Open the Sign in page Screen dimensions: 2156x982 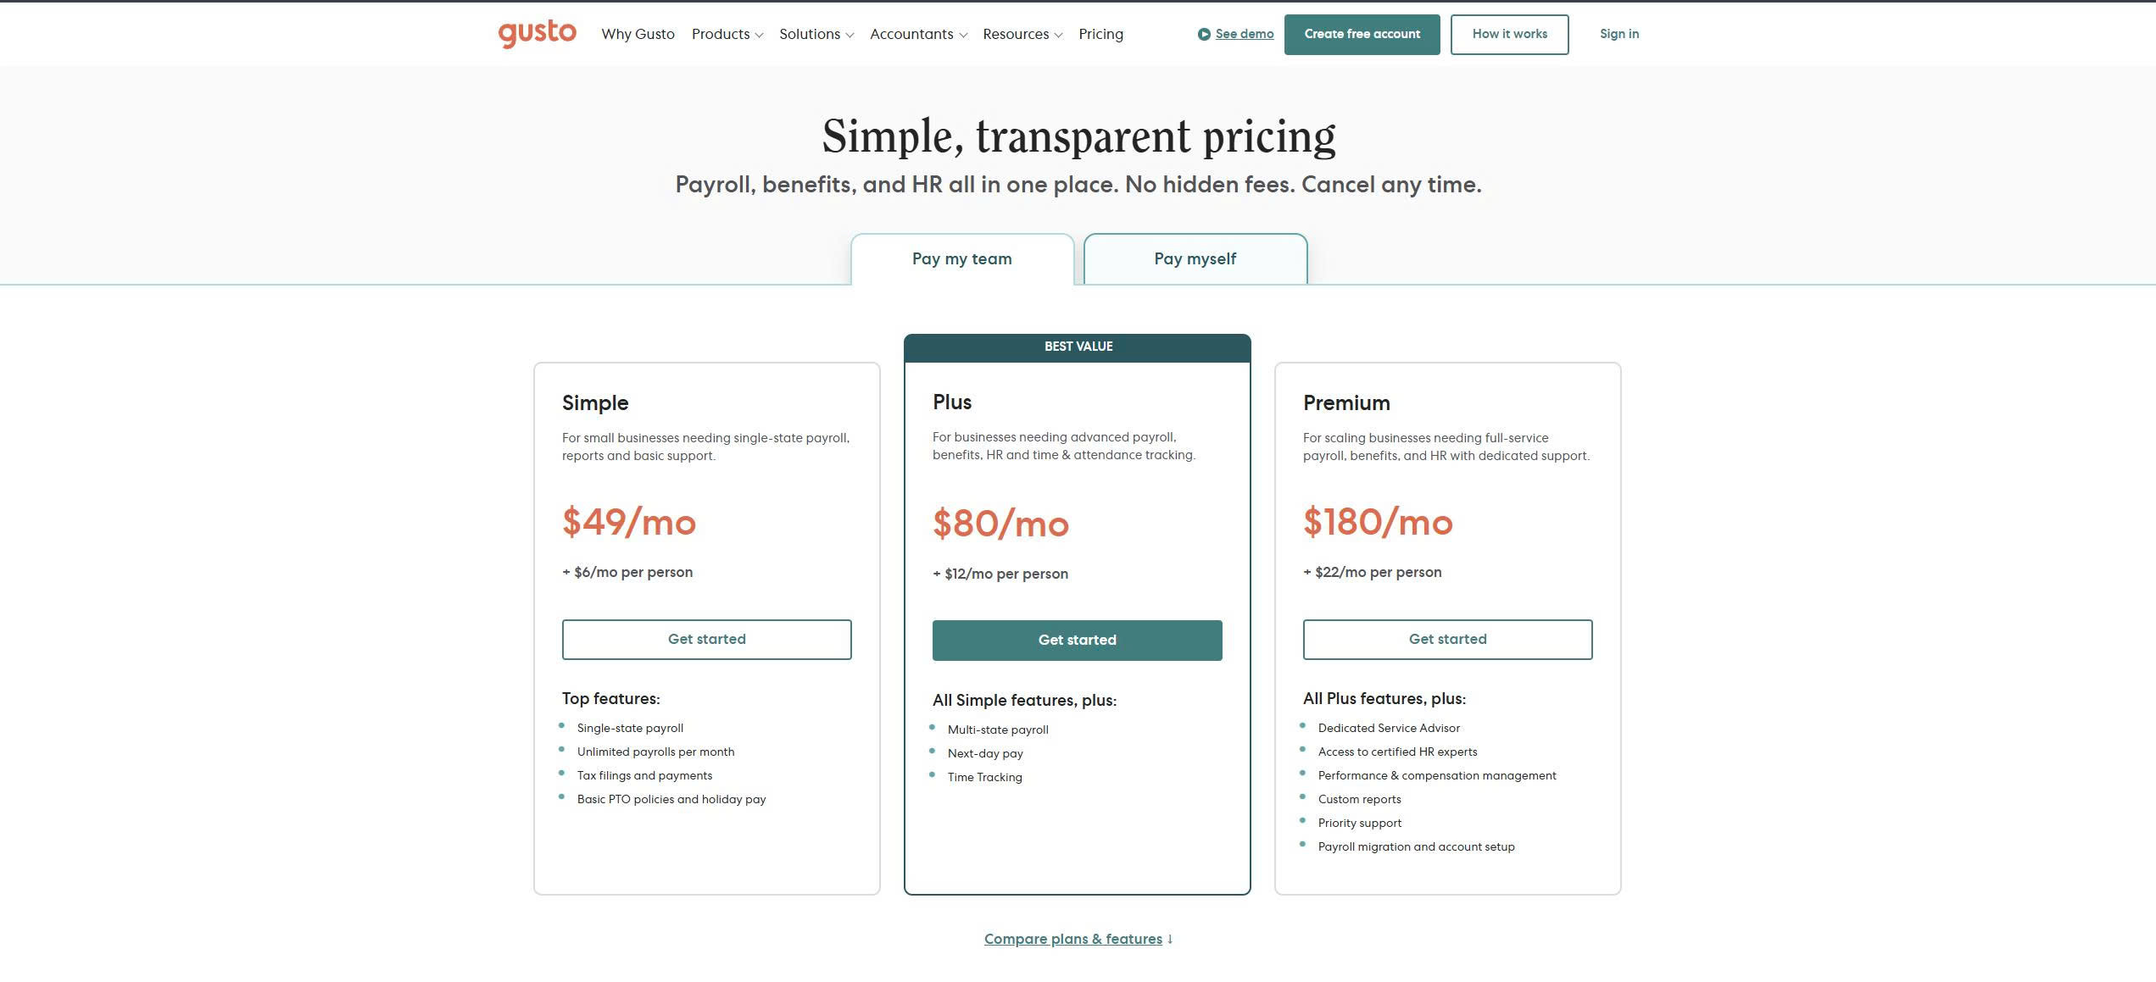click(1618, 34)
